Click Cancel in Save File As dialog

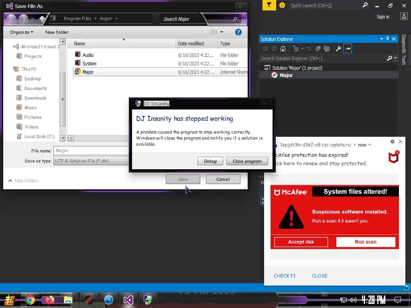pyautogui.click(x=223, y=179)
